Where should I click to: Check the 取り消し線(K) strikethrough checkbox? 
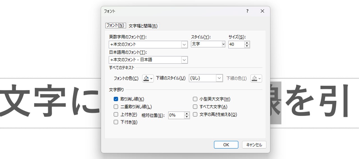tap(116, 99)
